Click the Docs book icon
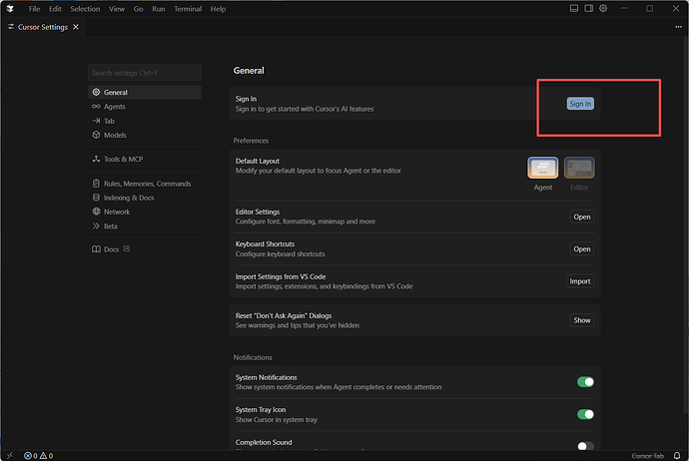This screenshot has height=461, width=689. [x=96, y=249]
